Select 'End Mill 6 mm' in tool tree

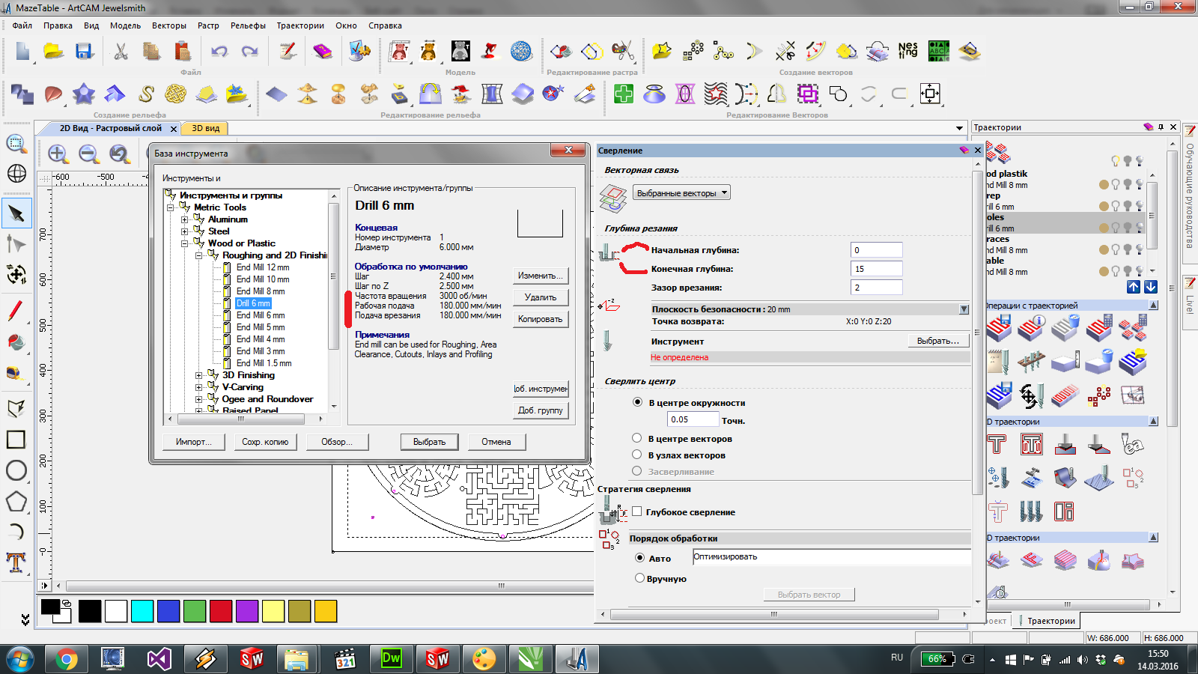point(261,315)
